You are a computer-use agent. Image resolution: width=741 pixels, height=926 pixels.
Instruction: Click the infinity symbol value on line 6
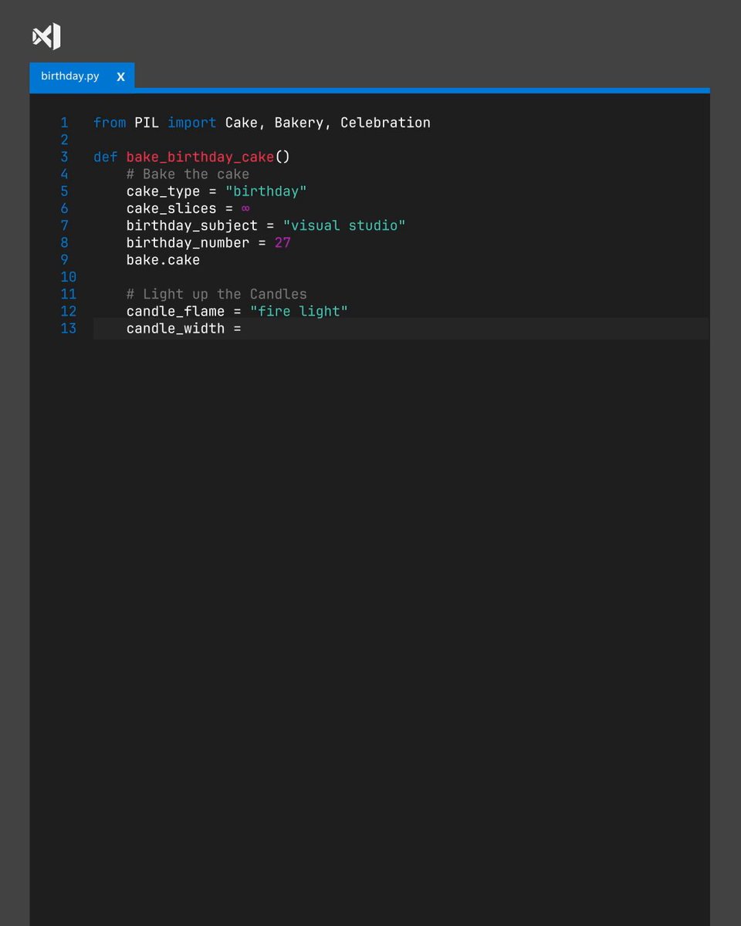(x=245, y=208)
